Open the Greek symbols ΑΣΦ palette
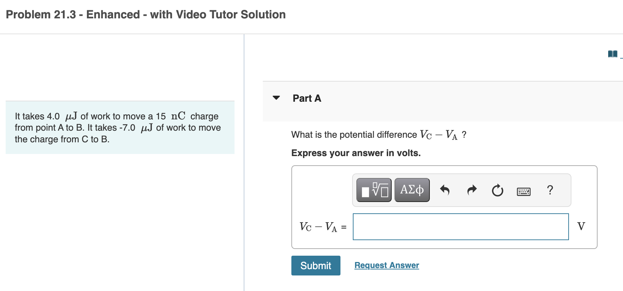The width and height of the screenshot is (623, 291). [x=412, y=190]
